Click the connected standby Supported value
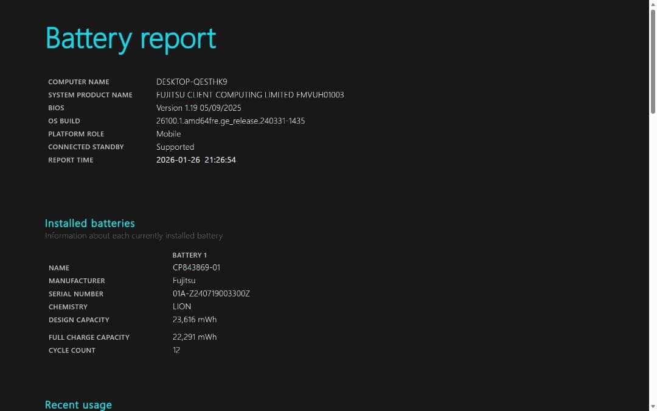The image size is (657, 411). click(x=175, y=147)
